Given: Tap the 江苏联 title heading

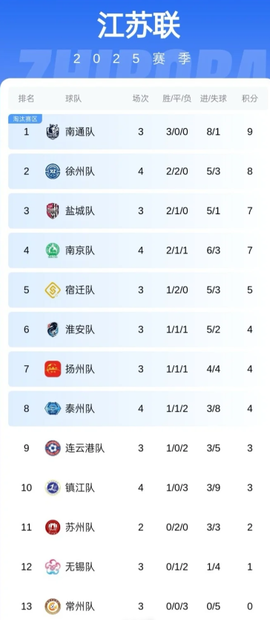Looking at the screenshot, I should [139, 26].
